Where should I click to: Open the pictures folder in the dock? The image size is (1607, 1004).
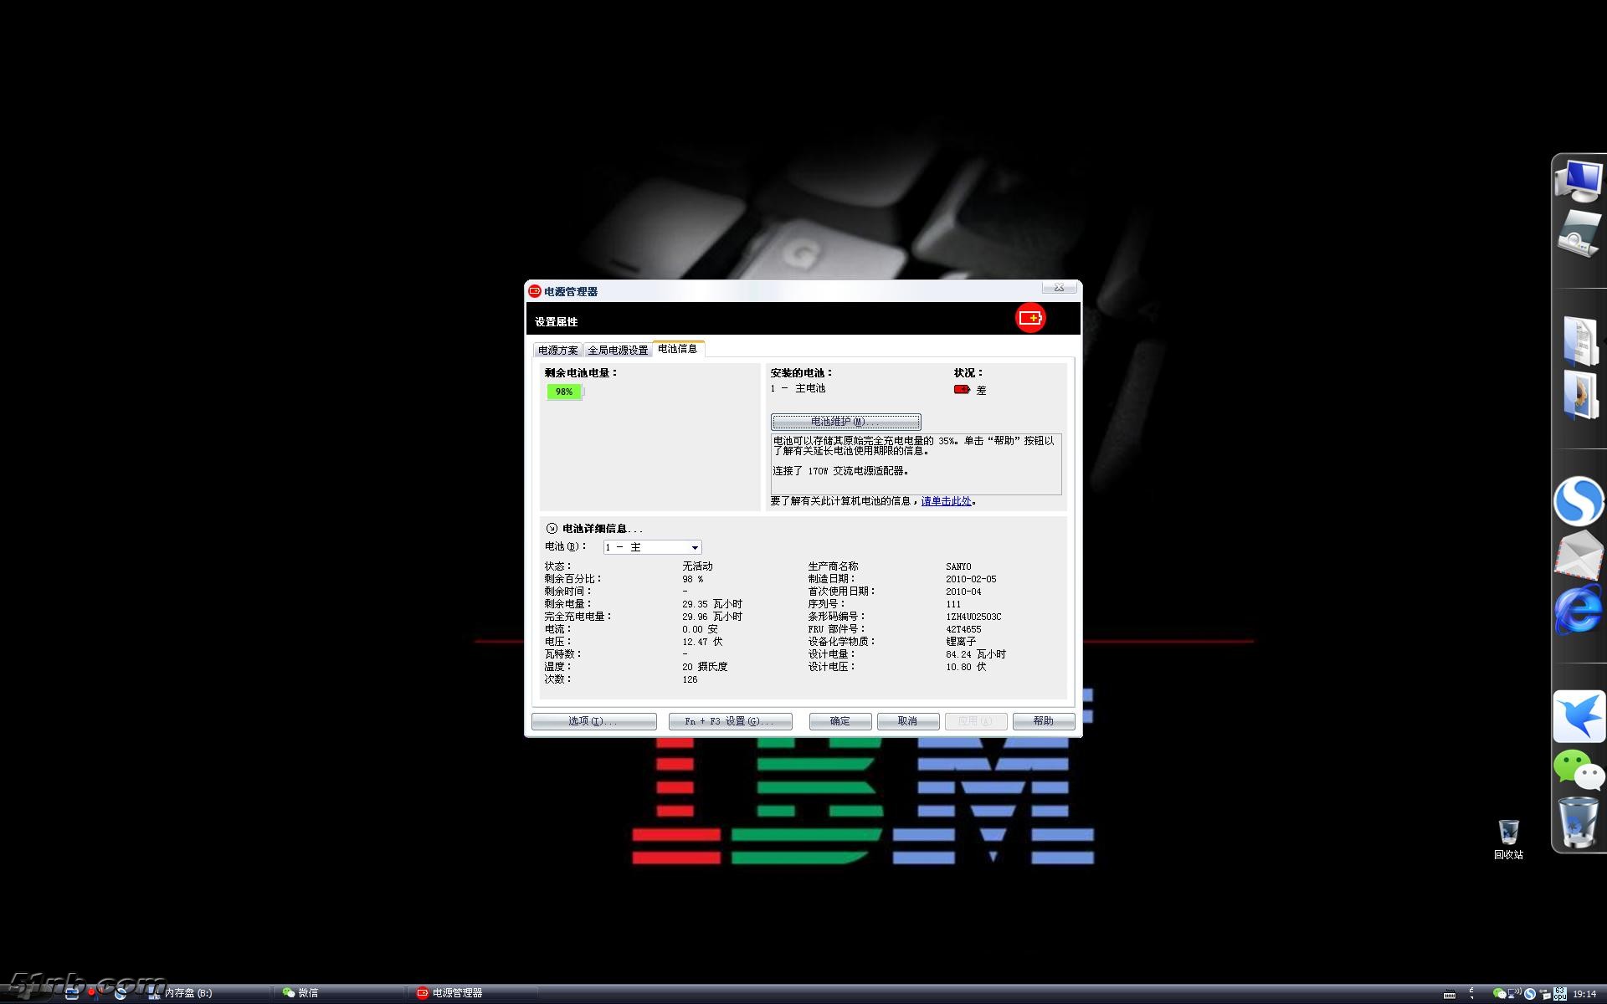tap(1579, 395)
